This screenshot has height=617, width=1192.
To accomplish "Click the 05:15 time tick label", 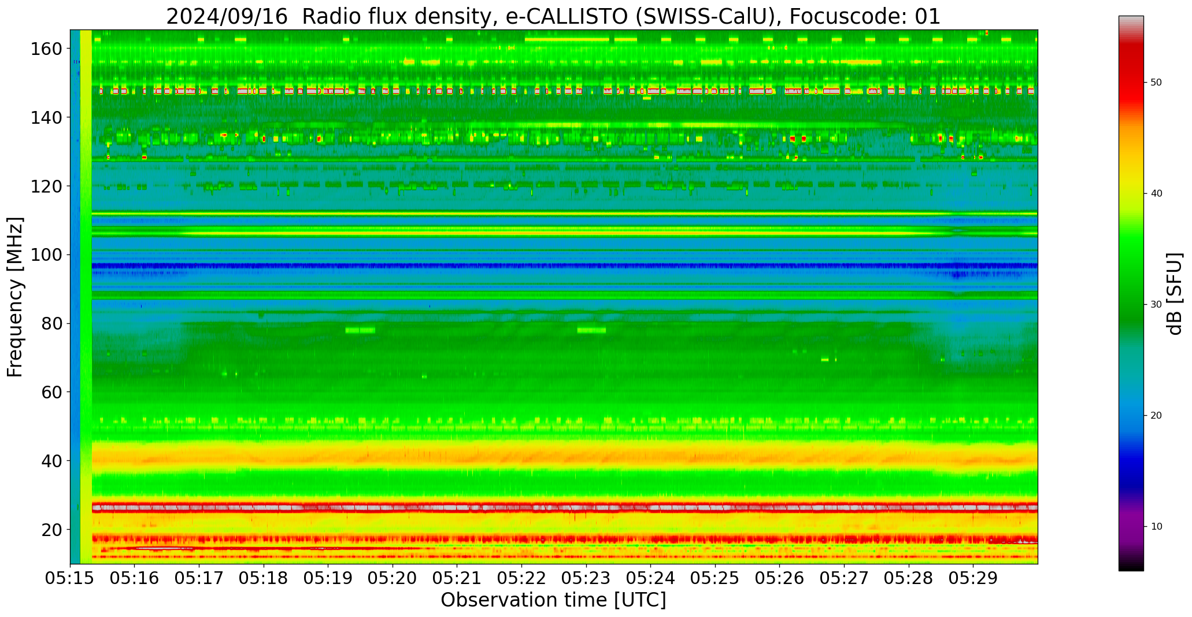I will pos(71,579).
